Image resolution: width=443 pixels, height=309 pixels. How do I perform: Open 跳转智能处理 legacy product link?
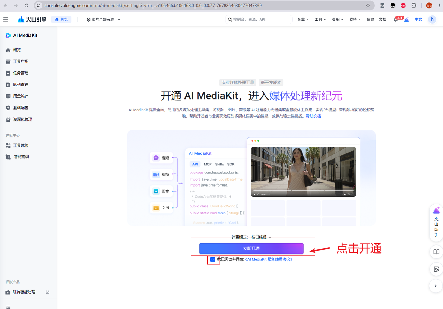pyautogui.click(x=24, y=292)
